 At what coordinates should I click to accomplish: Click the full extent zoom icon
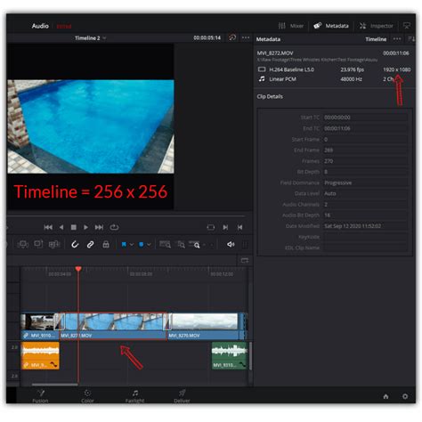(x=165, y=245)
